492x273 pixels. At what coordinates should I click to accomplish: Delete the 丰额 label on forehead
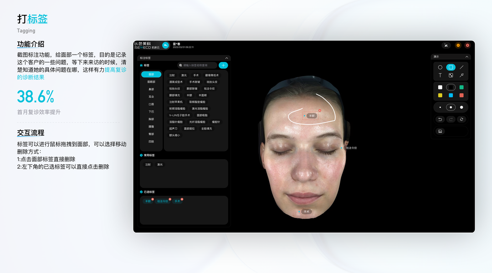coord(320,110)
